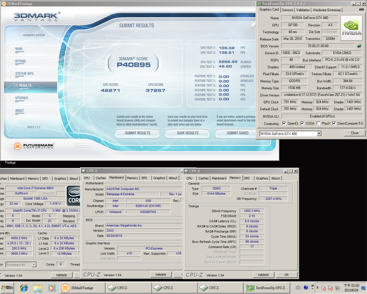
Task: Show hidden tray icons arrow
Action: (x=317, y=287)
